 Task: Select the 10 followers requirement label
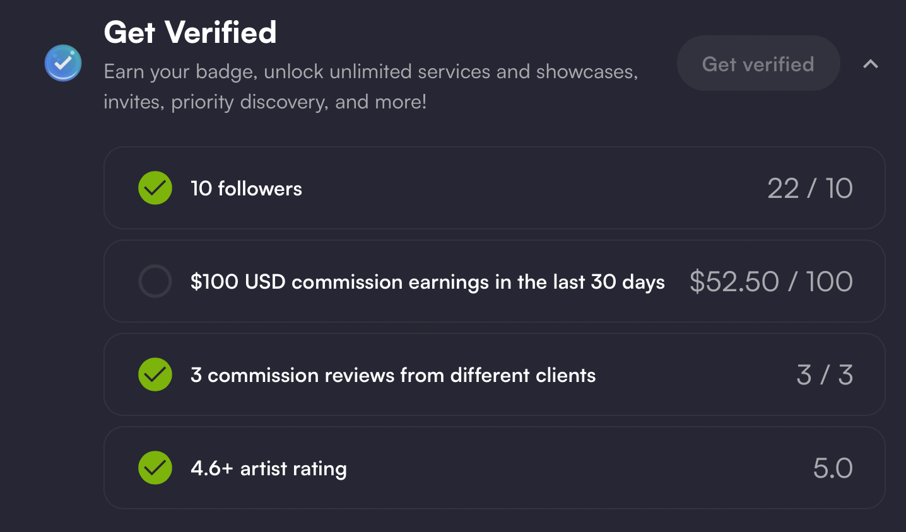[246, 188]
